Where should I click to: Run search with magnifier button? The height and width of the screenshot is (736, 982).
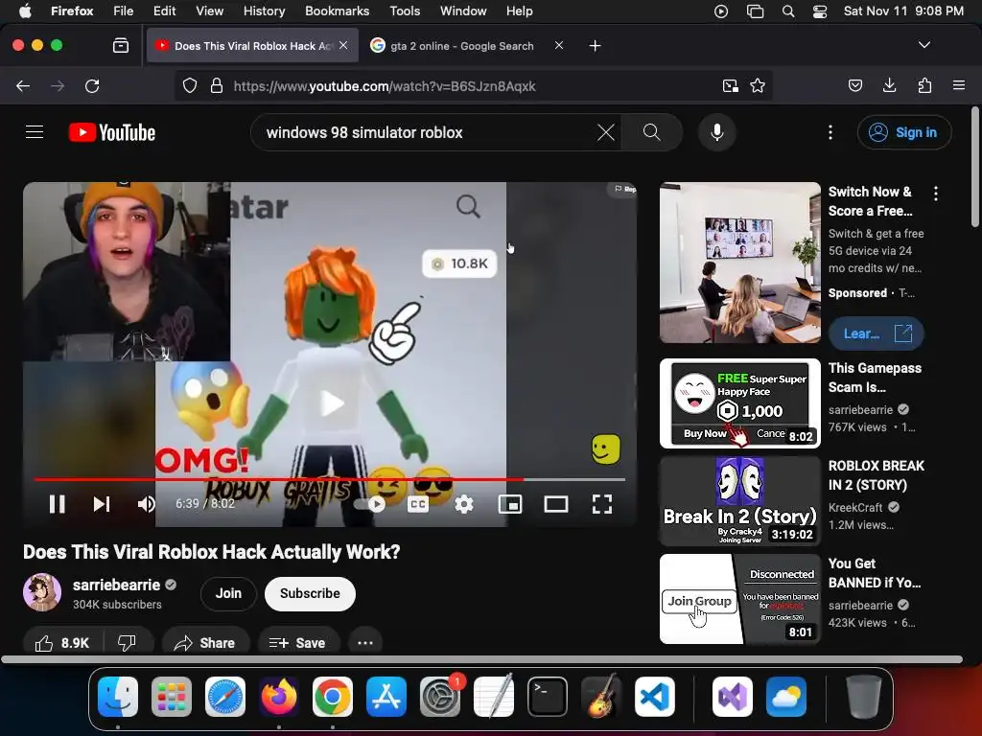[x=651, y=132]
